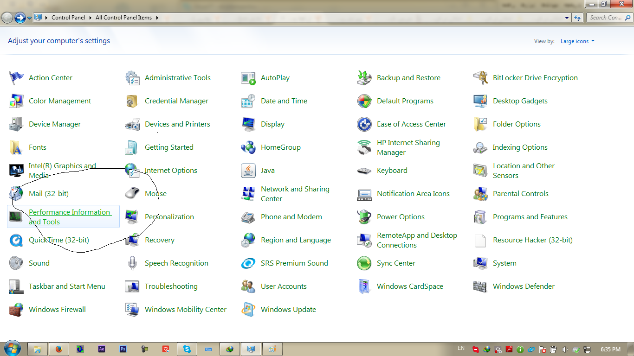Expand the arrow after All Control Panel Items
The image size is (634, 356).
157,18
